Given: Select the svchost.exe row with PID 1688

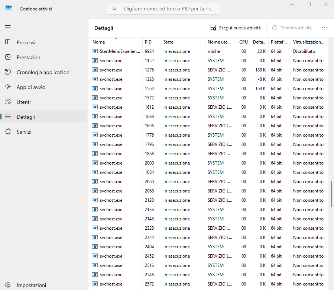Looking at the screenshot, I should (209, 116).
